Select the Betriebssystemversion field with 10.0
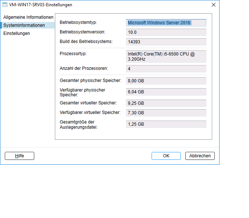249x218 pixels. 166,32
